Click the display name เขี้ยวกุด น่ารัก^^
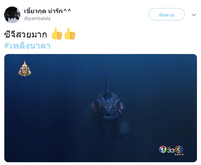 pyautogui.click(x=48, y=11)
